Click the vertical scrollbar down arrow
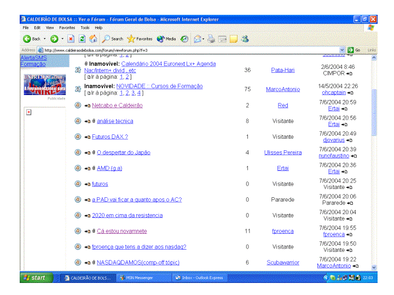This screenshot has height=295, width=394. (374, 267)
